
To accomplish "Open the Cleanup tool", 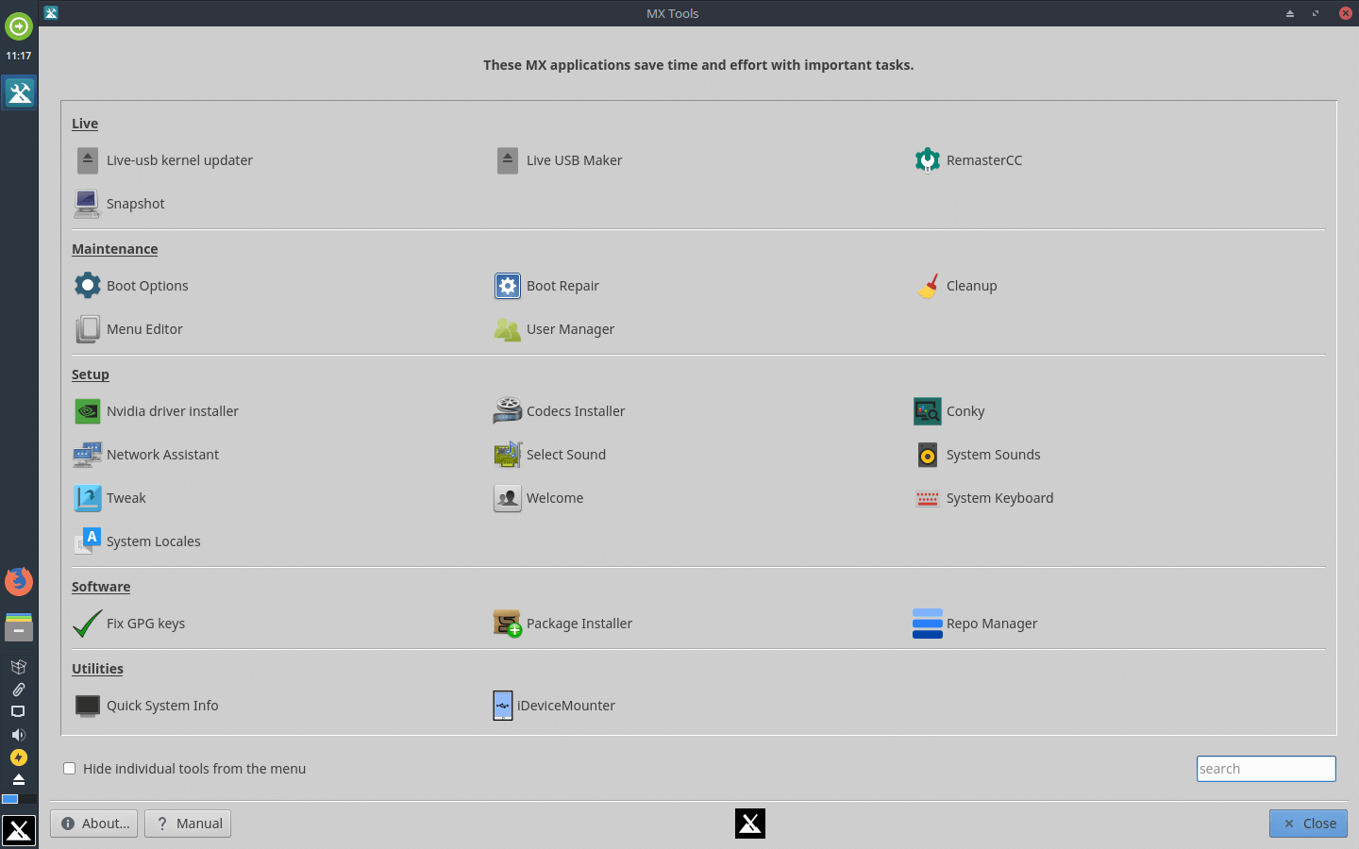I will [956, 286].
